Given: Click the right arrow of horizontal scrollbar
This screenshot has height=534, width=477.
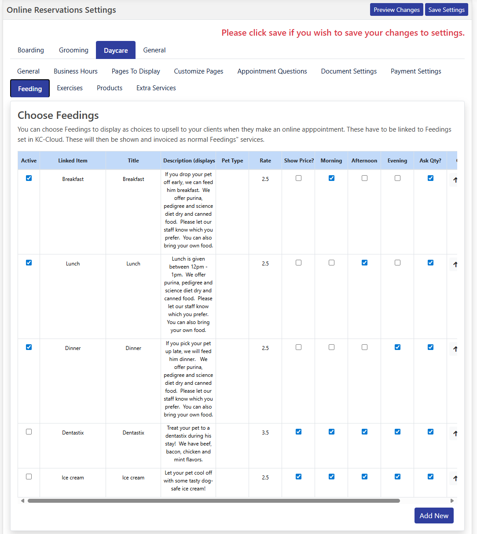Looking at the screenshot, I should [x=452, y=501].
